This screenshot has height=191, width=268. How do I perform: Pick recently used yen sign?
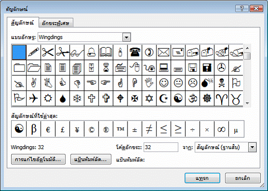(77, 129)
